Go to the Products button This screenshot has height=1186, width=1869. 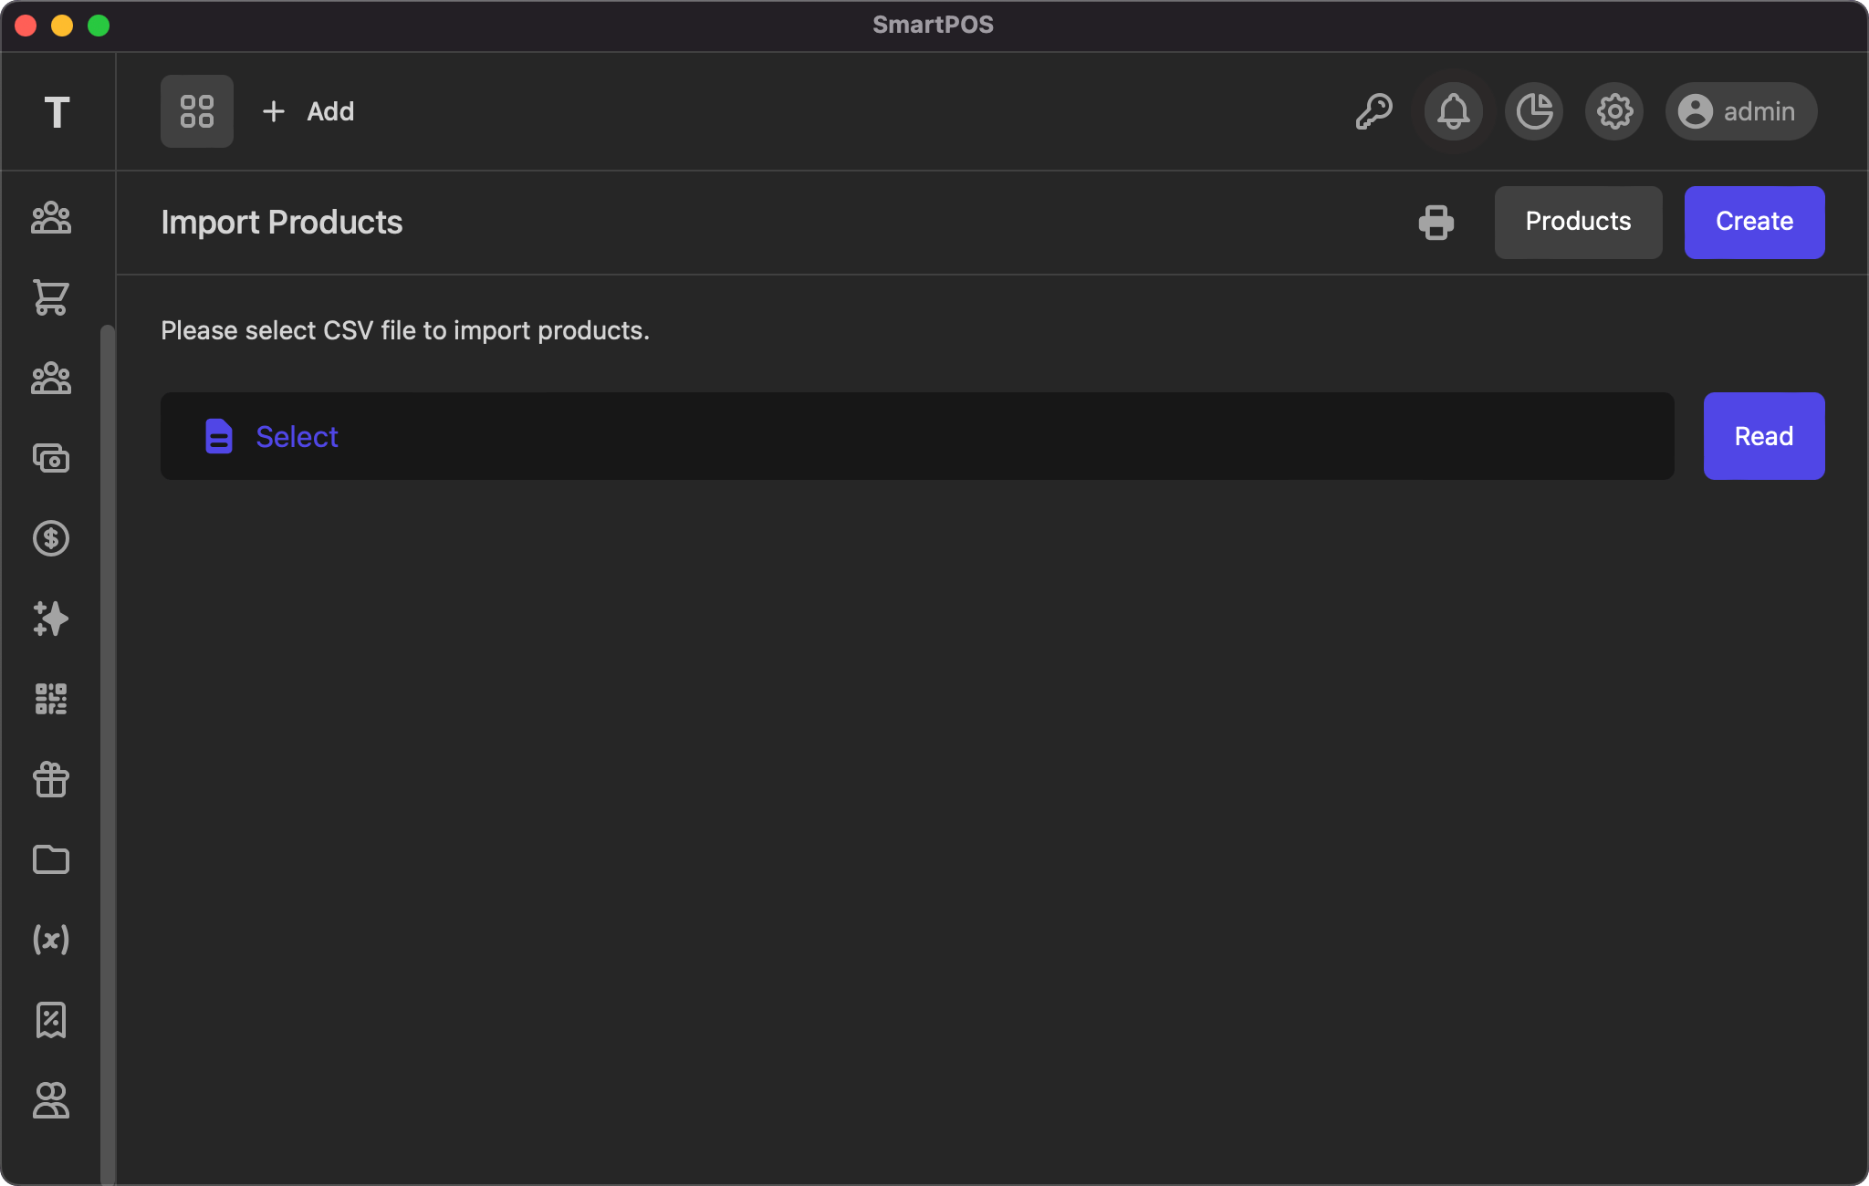point(1578,223)
